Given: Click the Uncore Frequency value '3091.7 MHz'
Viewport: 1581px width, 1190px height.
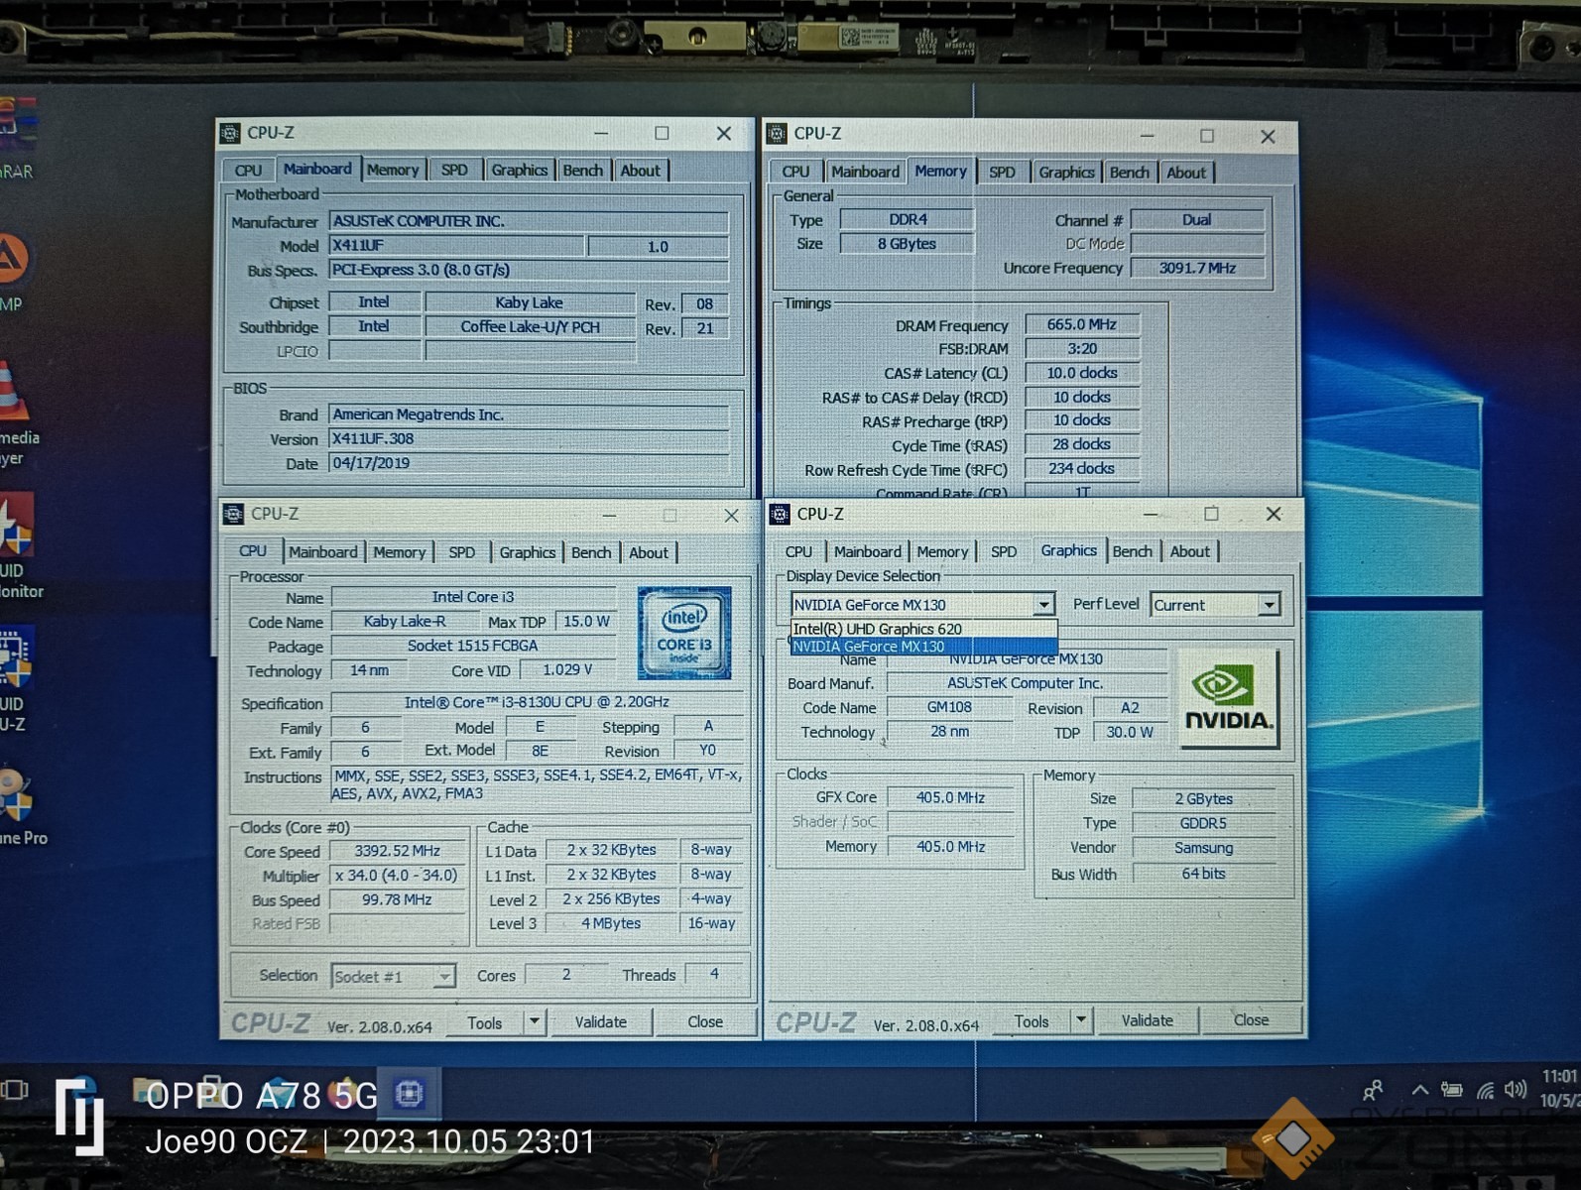Looking at the screenshot, I should 1197,268.
